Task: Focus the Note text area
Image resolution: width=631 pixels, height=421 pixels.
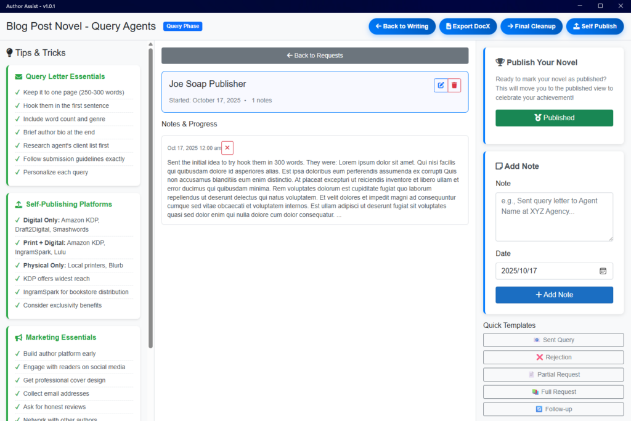Action: [554, 216]
